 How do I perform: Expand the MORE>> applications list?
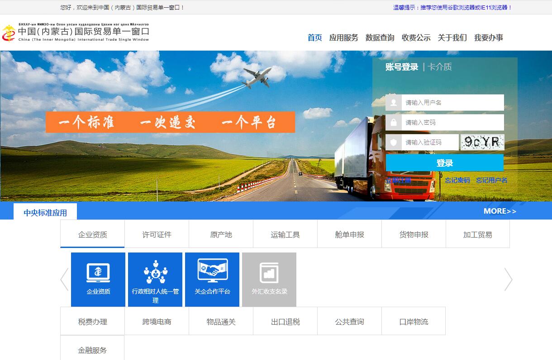[500, 211]
